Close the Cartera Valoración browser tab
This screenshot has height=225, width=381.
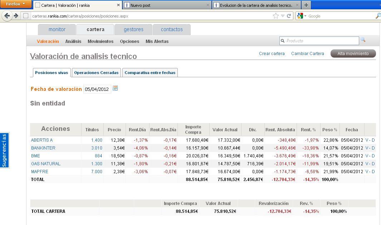tap(118, 5)
